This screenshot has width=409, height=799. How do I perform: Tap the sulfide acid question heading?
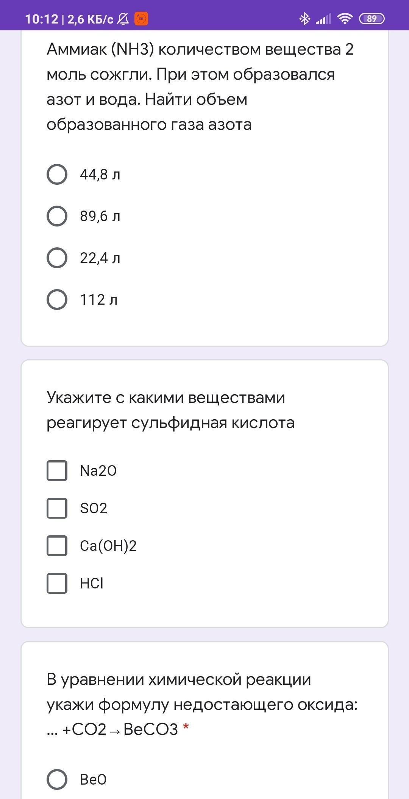pos(170,410)
